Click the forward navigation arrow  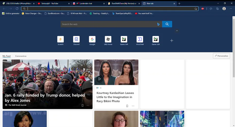click(10, 9)
